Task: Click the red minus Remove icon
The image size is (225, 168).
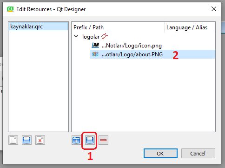Action: click(x=103, y=140)
